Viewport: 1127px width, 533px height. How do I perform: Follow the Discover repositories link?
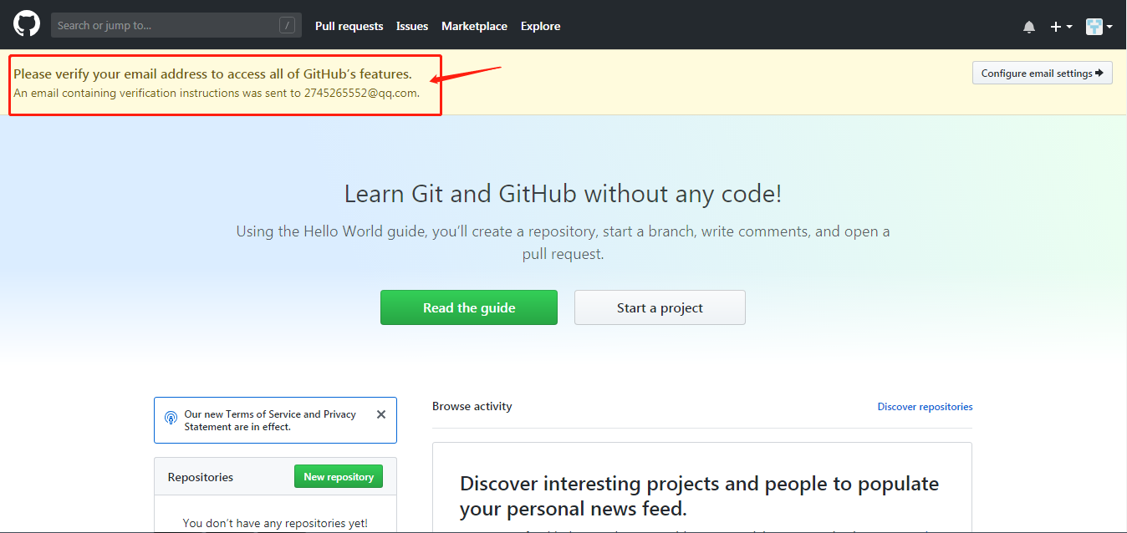(x=925, y=407)
